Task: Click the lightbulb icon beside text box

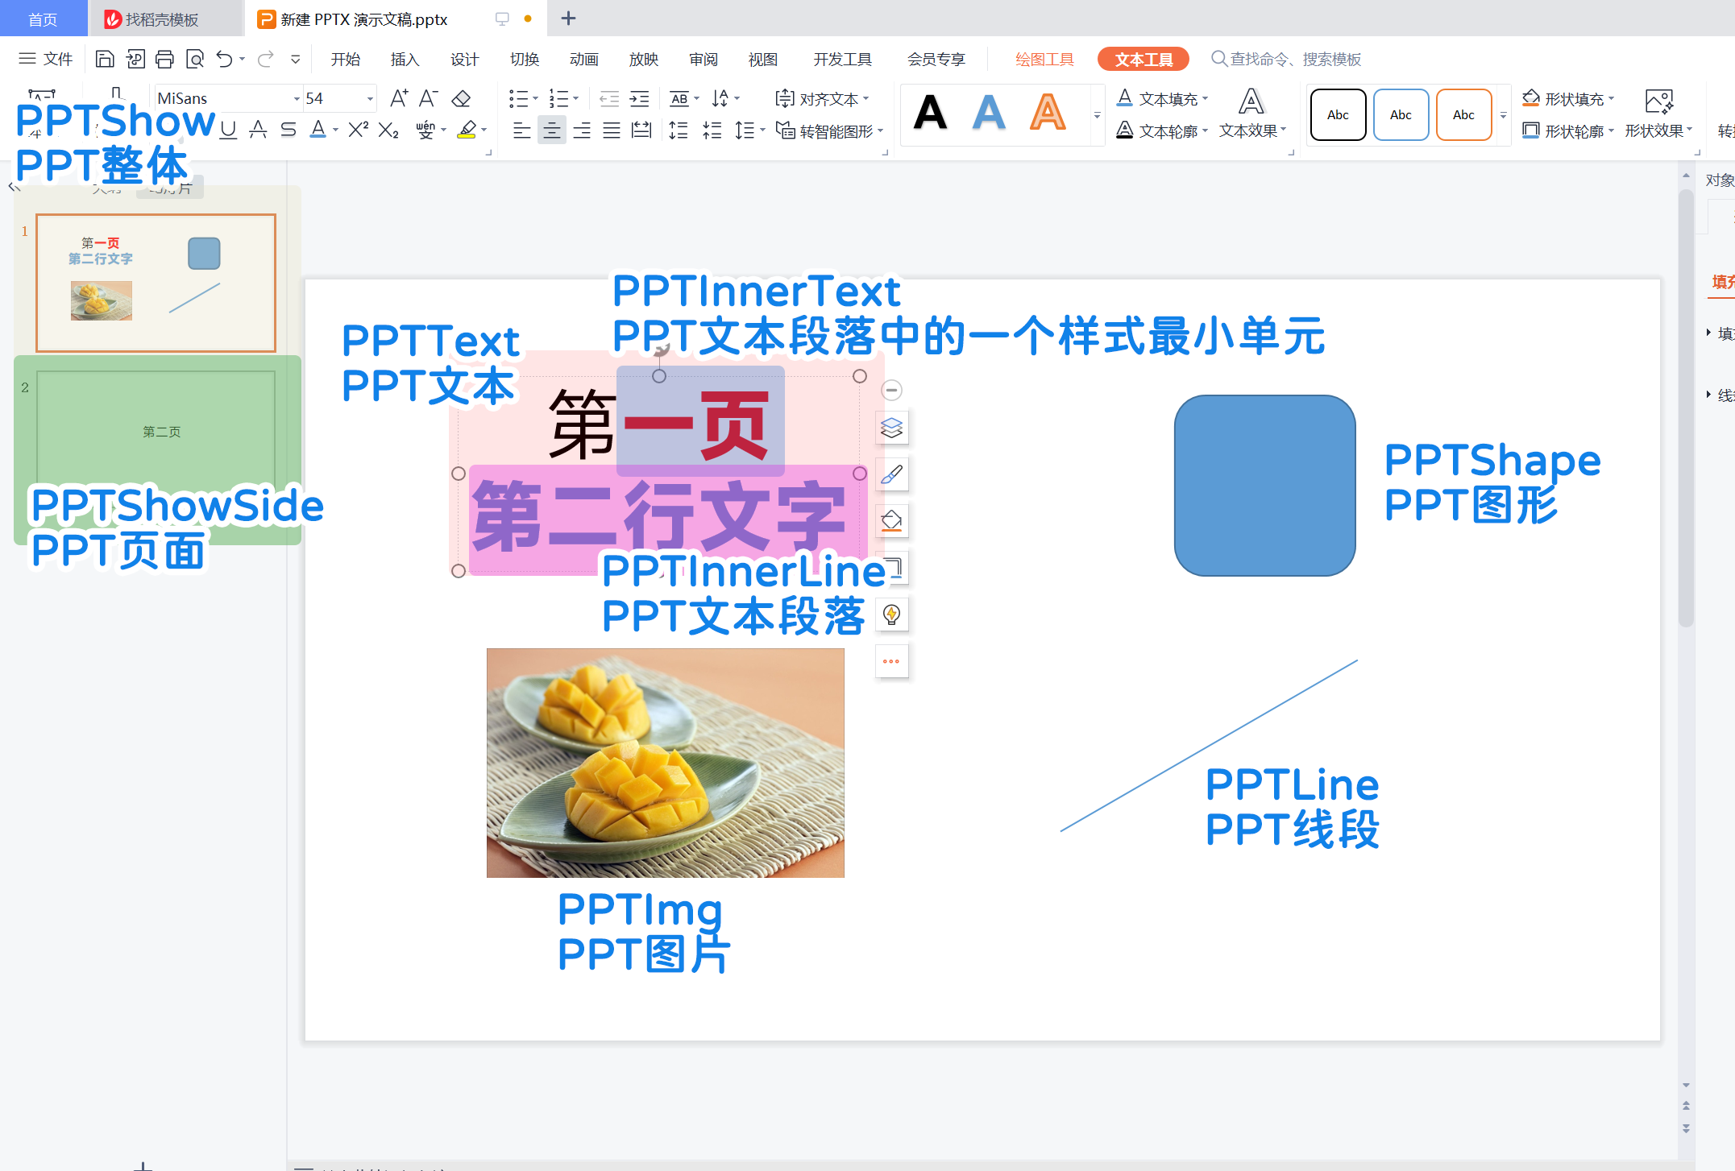Action: (x=891, y=615)
